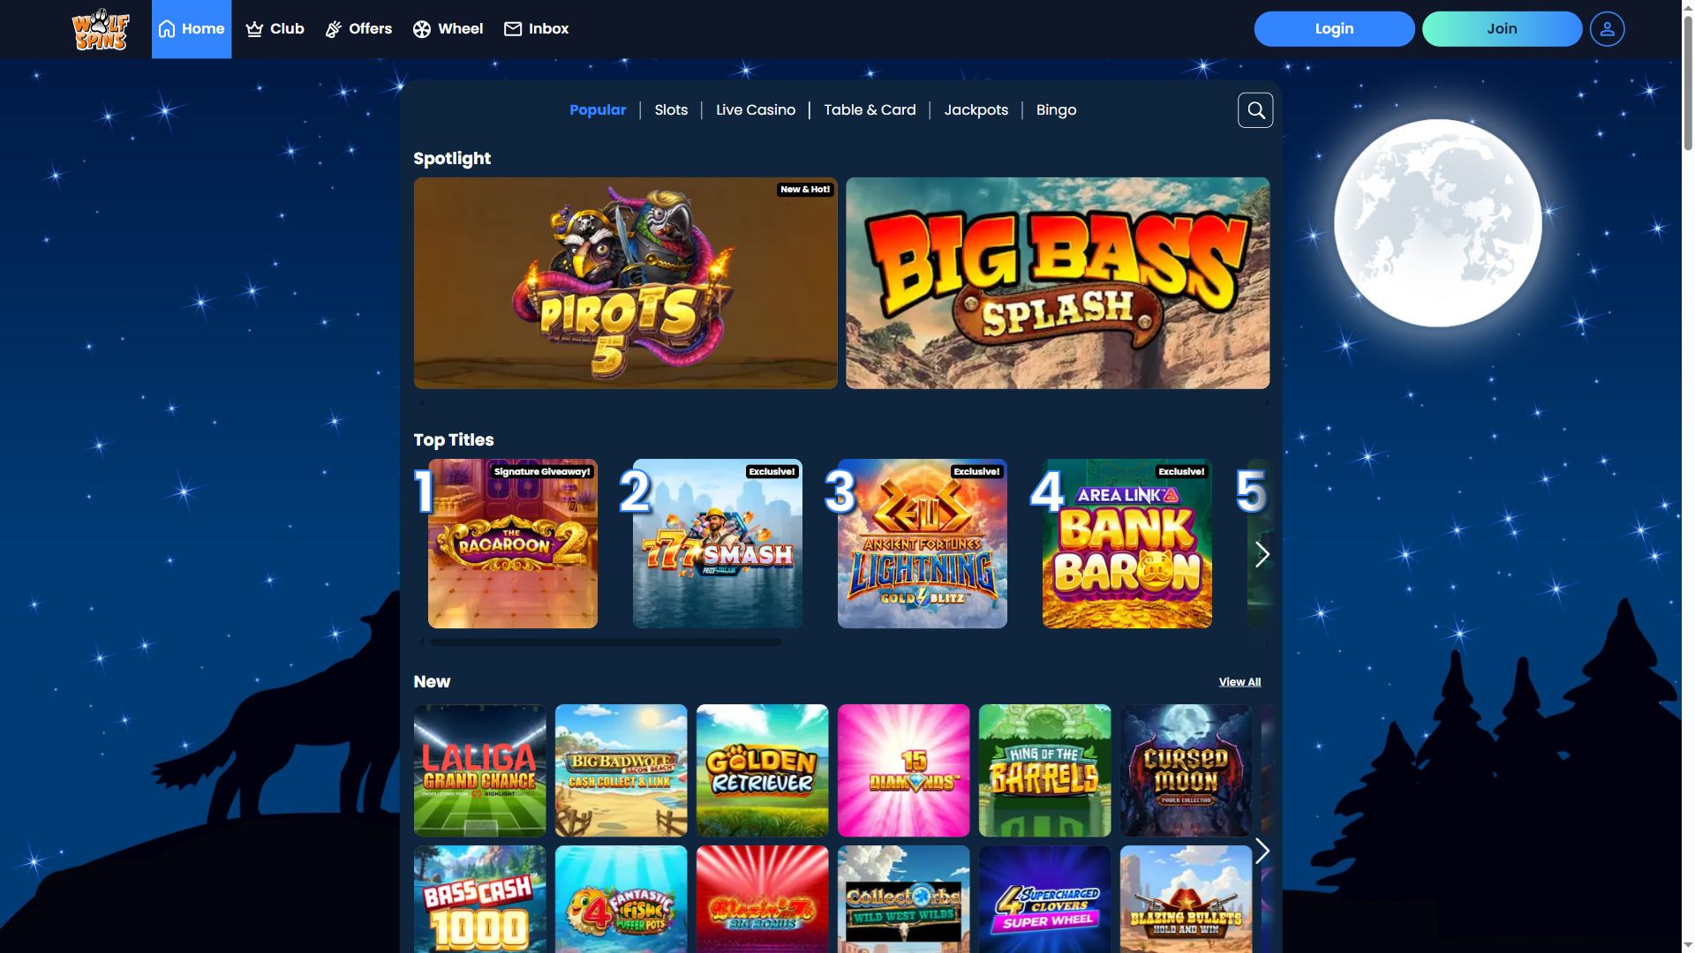This screenshot has width=1695, height=953.
Task: Open the search magnifier icon
Action: click(1255, 110)
